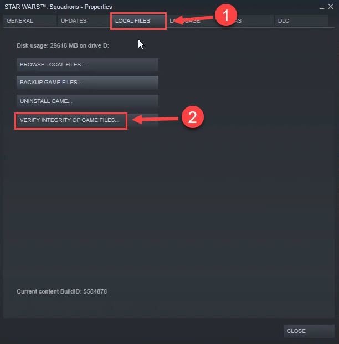Click the red arrow pointing at LOCAL FILES
The width and height of the screenshot is (339, 344).
[x=194, y=19]
